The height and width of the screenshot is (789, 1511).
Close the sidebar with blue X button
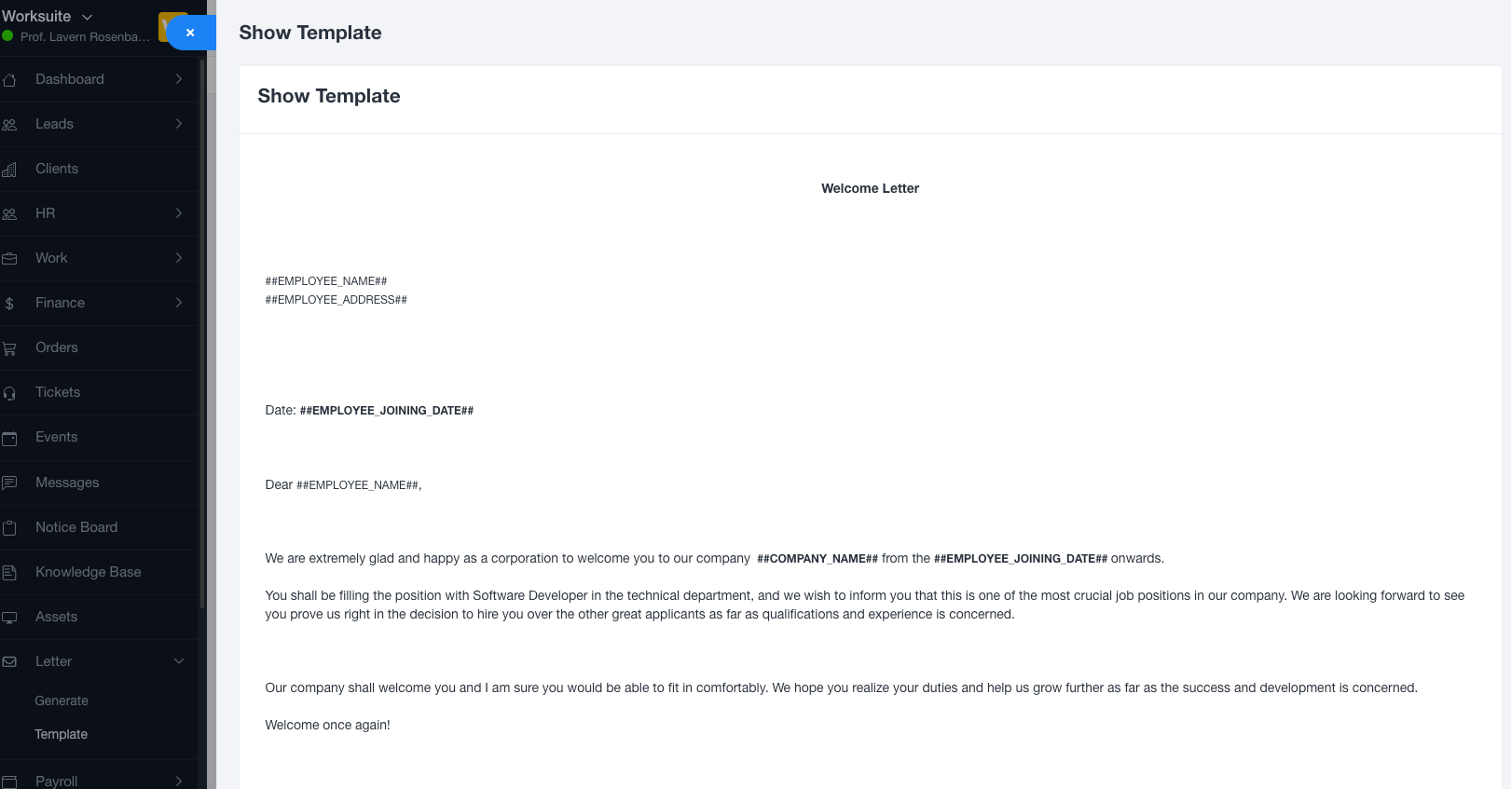[x=190, y=33]
